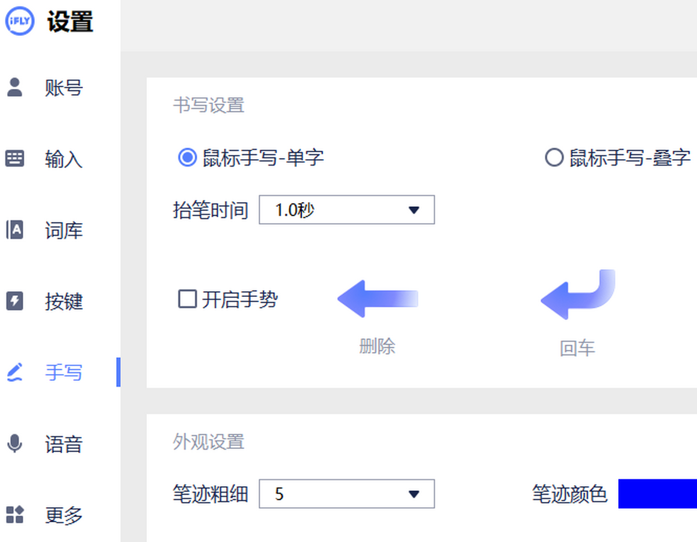Click the 删除 gesture arrow graphic
This screenshot has width=697, height=542.
coord(378,299)
